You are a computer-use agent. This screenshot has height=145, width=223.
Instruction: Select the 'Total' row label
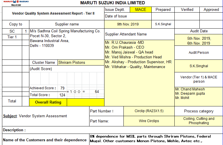coord(12,101)
